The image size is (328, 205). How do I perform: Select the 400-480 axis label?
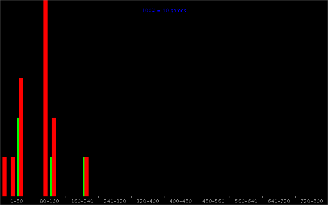coord(180,201)
